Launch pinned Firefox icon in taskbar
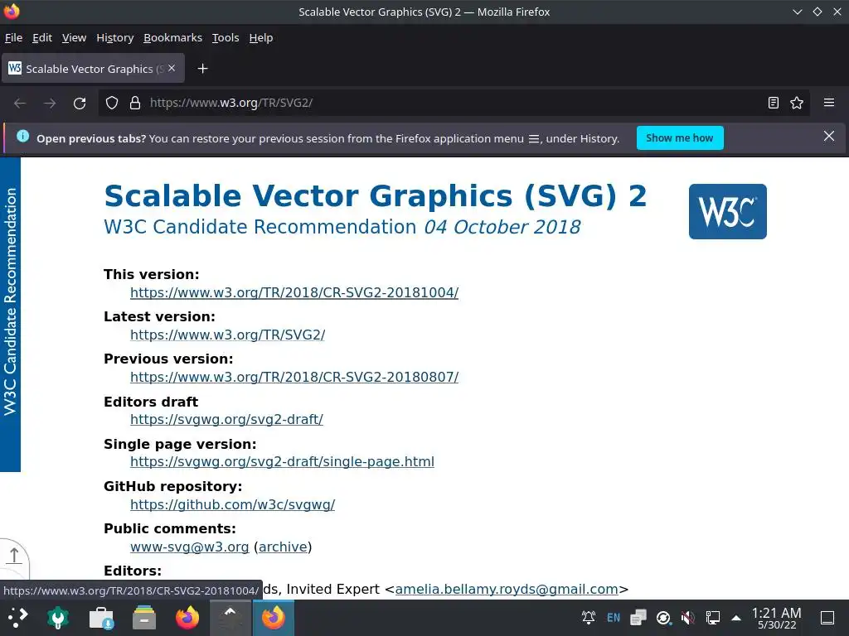 [187, 618]
